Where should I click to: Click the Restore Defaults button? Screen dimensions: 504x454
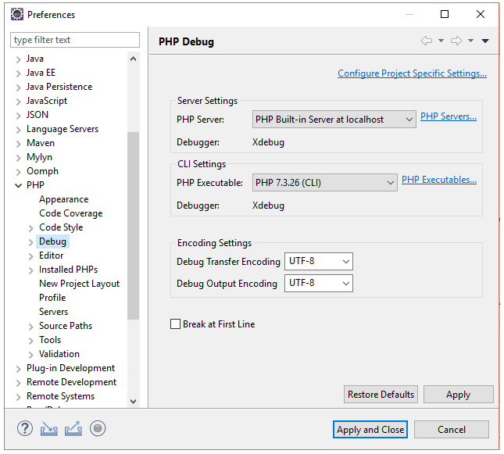click(x=381, y=394)
